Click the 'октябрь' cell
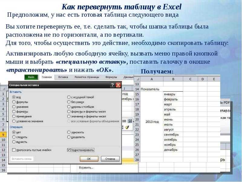The height and width of the screenshot is (182, 242). click(x=173, y=140)
